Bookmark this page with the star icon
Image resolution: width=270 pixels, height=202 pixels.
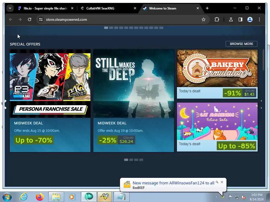[x=204, y=19]
